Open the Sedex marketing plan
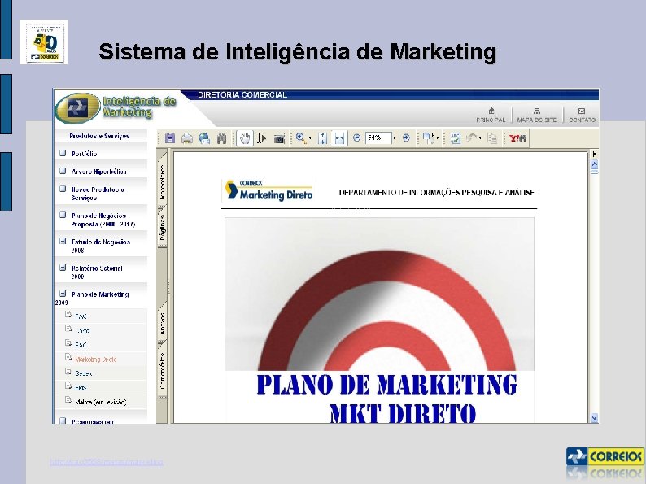 click(84, 373)
